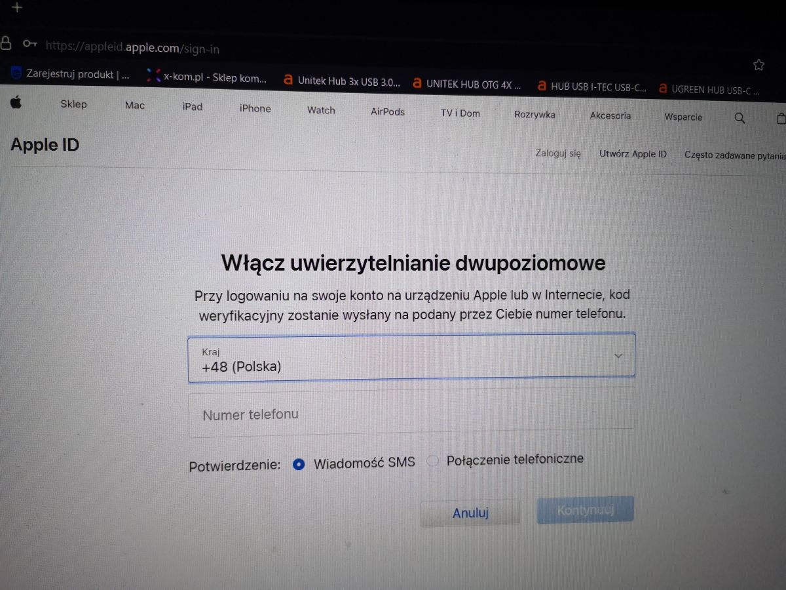Open the AirPods menu
This screenshot has width=786, height=590.
point(388,111)
